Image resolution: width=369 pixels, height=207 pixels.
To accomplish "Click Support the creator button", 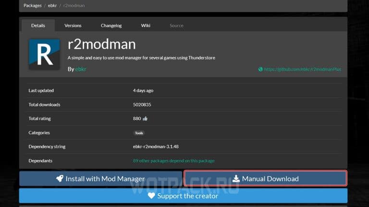I will pyautogui.click(x=183, y=195).
